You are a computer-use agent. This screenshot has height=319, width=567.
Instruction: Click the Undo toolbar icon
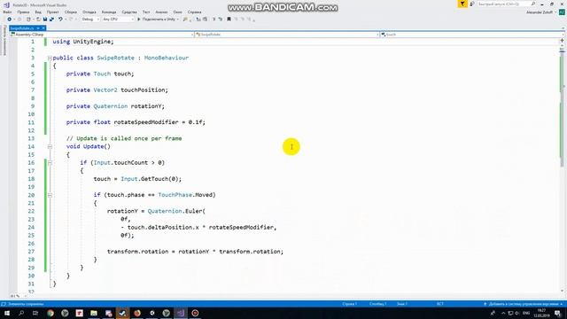pyautogui.click(x=60, y=19)
